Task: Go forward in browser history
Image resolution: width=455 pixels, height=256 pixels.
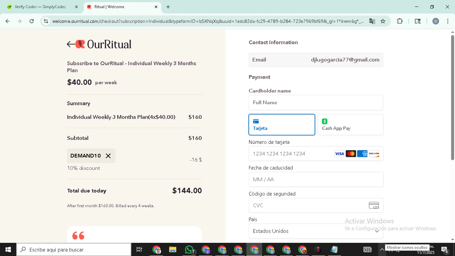Action: click(x=19, y=21)
